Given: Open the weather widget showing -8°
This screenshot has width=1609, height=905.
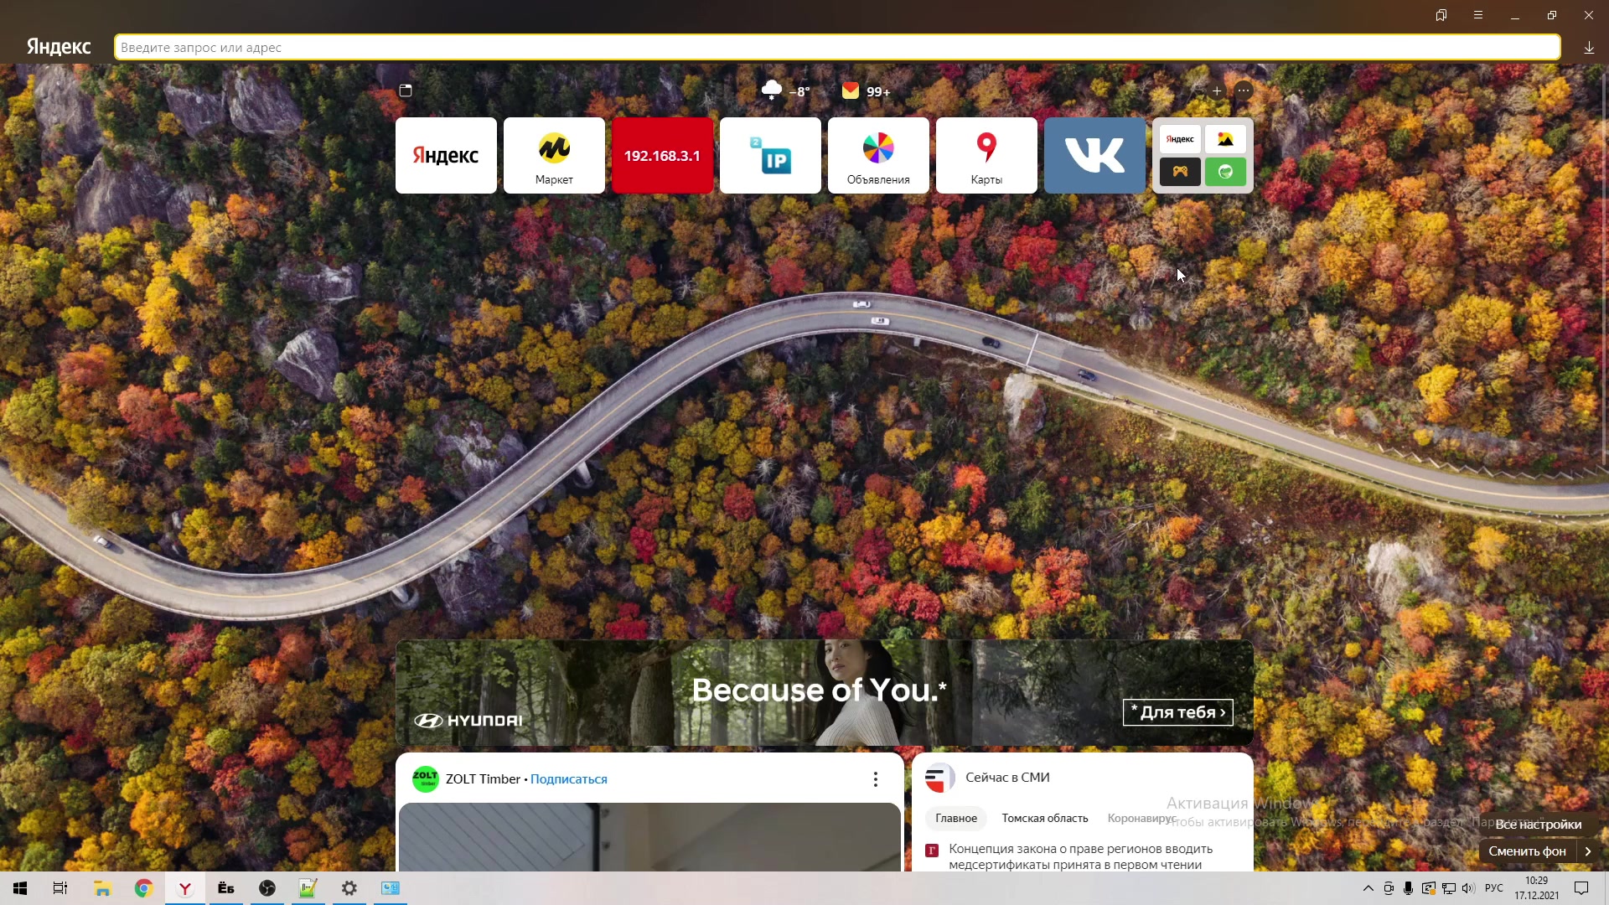Looking at the screenshot, I should pyautogui.click(x=785, y=90).
